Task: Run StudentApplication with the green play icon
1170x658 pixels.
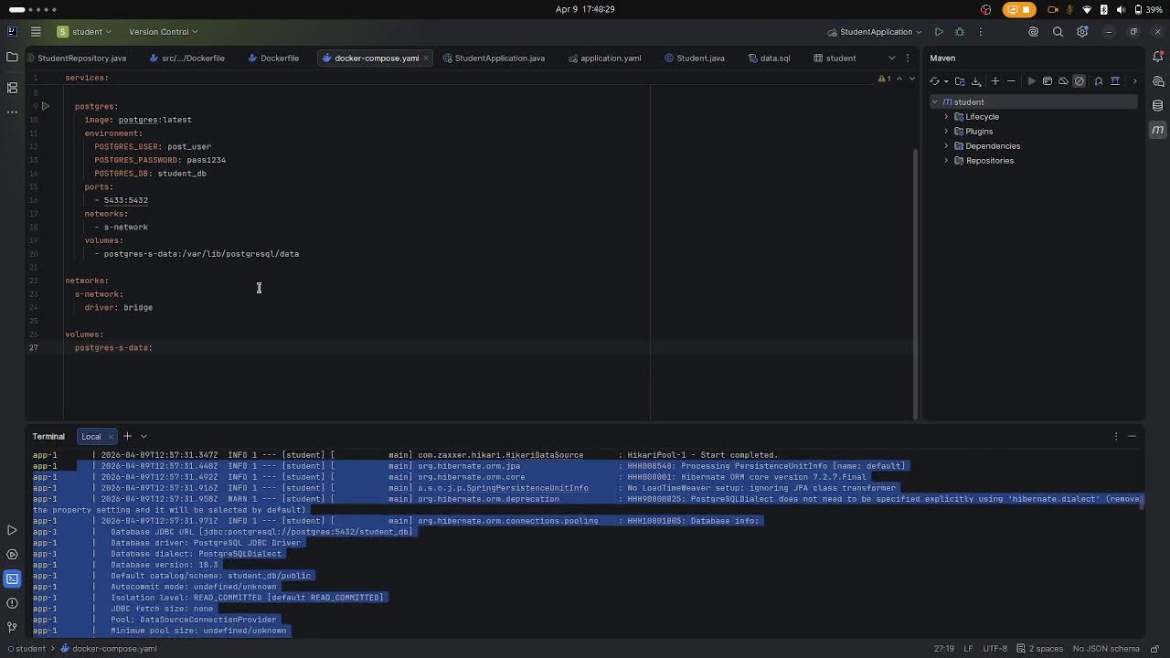Action: pos(939,32)
